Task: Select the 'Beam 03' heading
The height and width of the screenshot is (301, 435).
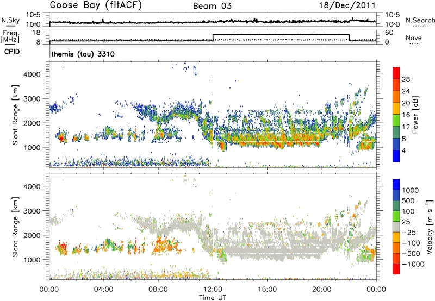Action: [x=212, y=6]
